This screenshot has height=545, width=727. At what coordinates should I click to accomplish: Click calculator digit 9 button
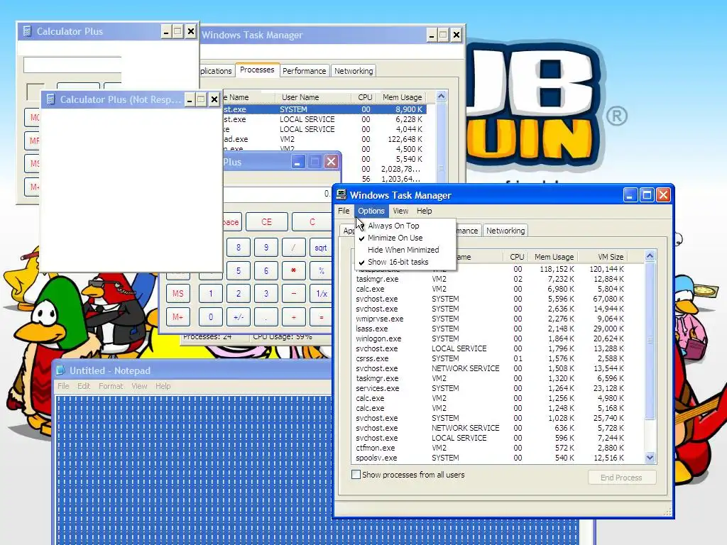pyautogui.click(x=266, y=248)
